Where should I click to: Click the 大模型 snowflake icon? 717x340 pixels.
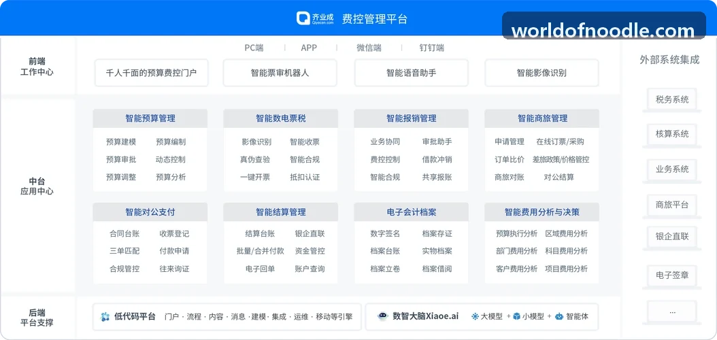click(x=475, y=316)
